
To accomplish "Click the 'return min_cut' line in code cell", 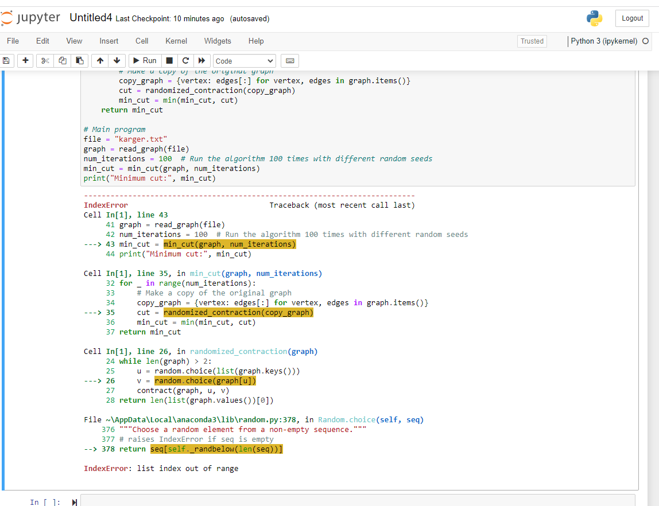I will click(x=132, y=110).
